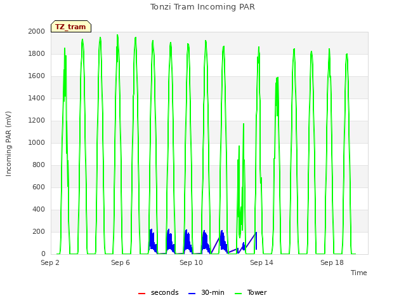Click the 1400 y-axis tick label
The height and width of the screenshot is (305, 406).
pyautogui.click(x=37, y=98)
